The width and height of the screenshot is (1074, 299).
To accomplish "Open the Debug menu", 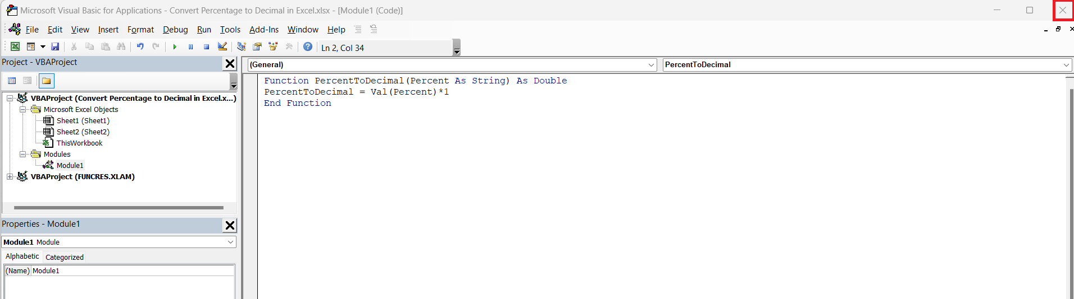I will pyautogui.click(x=175, y=30).
